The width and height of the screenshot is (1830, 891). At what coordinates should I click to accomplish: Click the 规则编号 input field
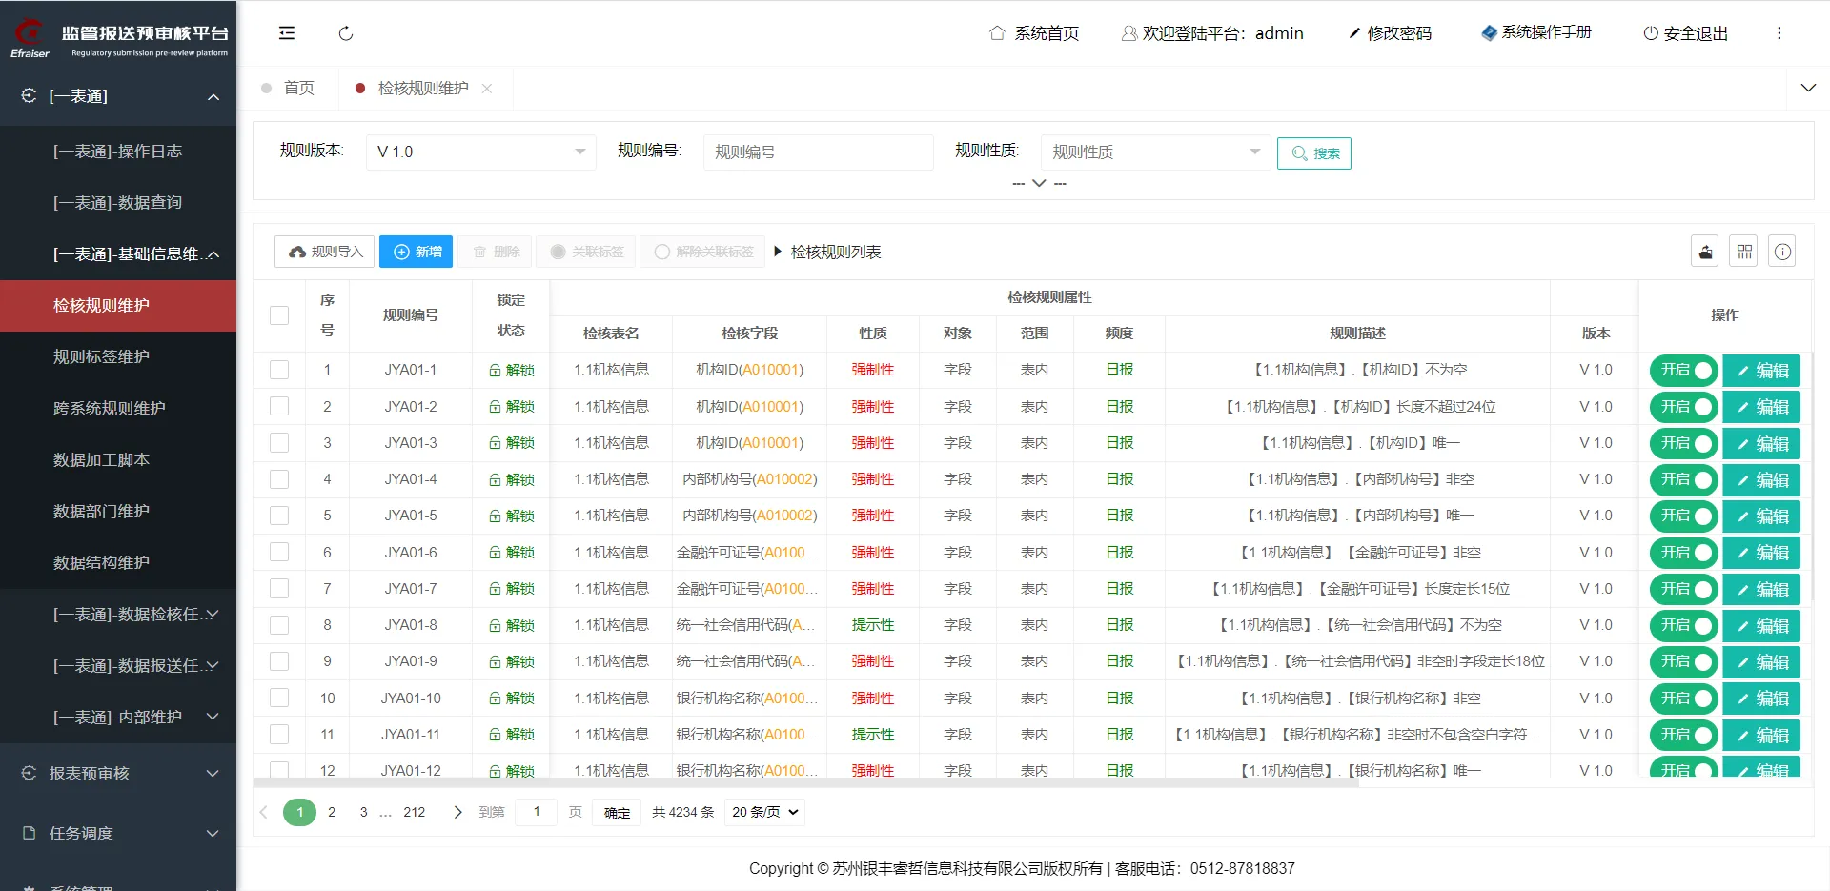(x=818, y=152)
